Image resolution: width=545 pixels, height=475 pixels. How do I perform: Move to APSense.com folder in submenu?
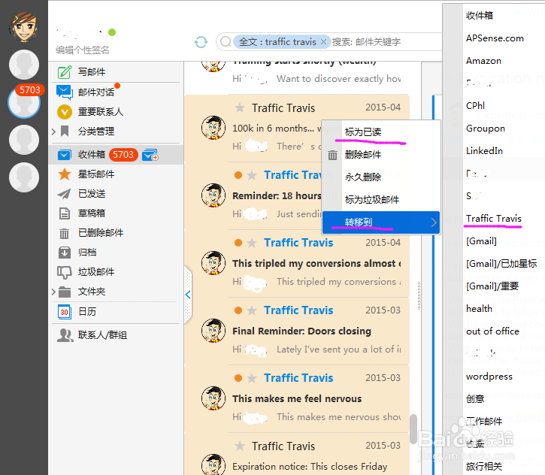[x=495, y=38]
